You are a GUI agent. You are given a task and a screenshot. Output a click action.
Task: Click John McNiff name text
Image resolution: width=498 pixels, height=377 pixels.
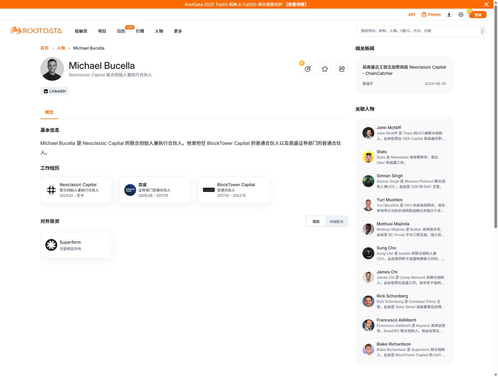pyautogui.click(x=389, y=128)
